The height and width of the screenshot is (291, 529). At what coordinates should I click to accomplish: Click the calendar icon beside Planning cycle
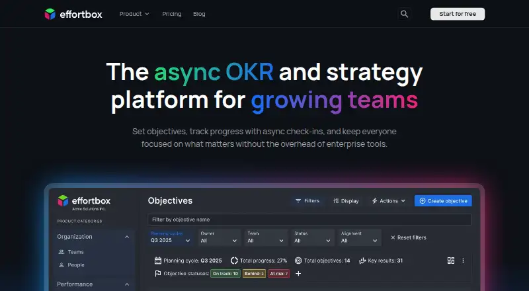click(158, 261)
